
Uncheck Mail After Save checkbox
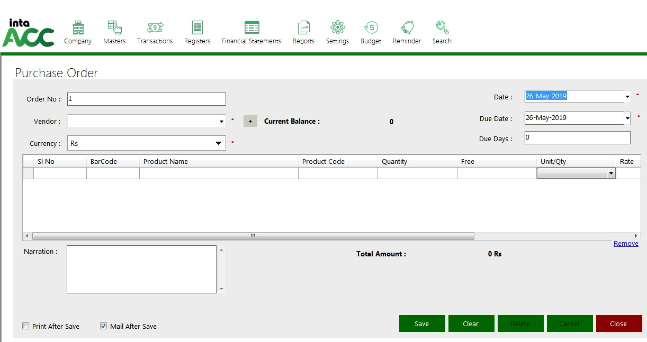click(x=104, y=326)
